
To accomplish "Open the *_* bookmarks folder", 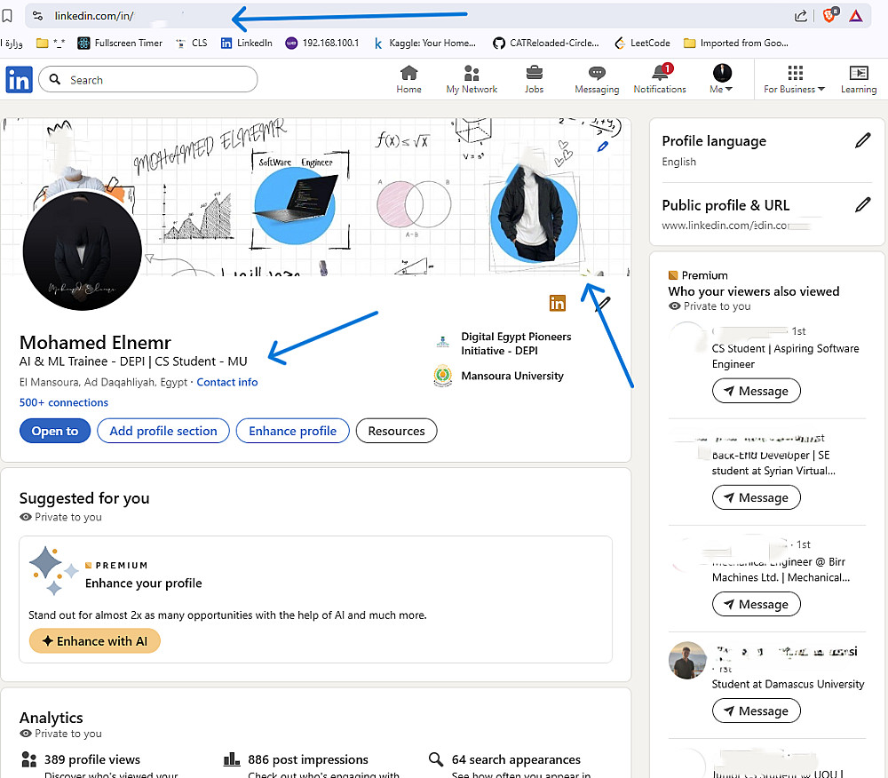I will [51, 43].
